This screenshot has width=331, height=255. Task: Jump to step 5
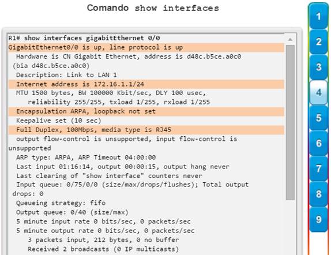(318, 118)
